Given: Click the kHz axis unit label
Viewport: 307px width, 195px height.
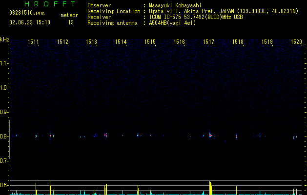Looking at the screenshot, I should (4, 39).
